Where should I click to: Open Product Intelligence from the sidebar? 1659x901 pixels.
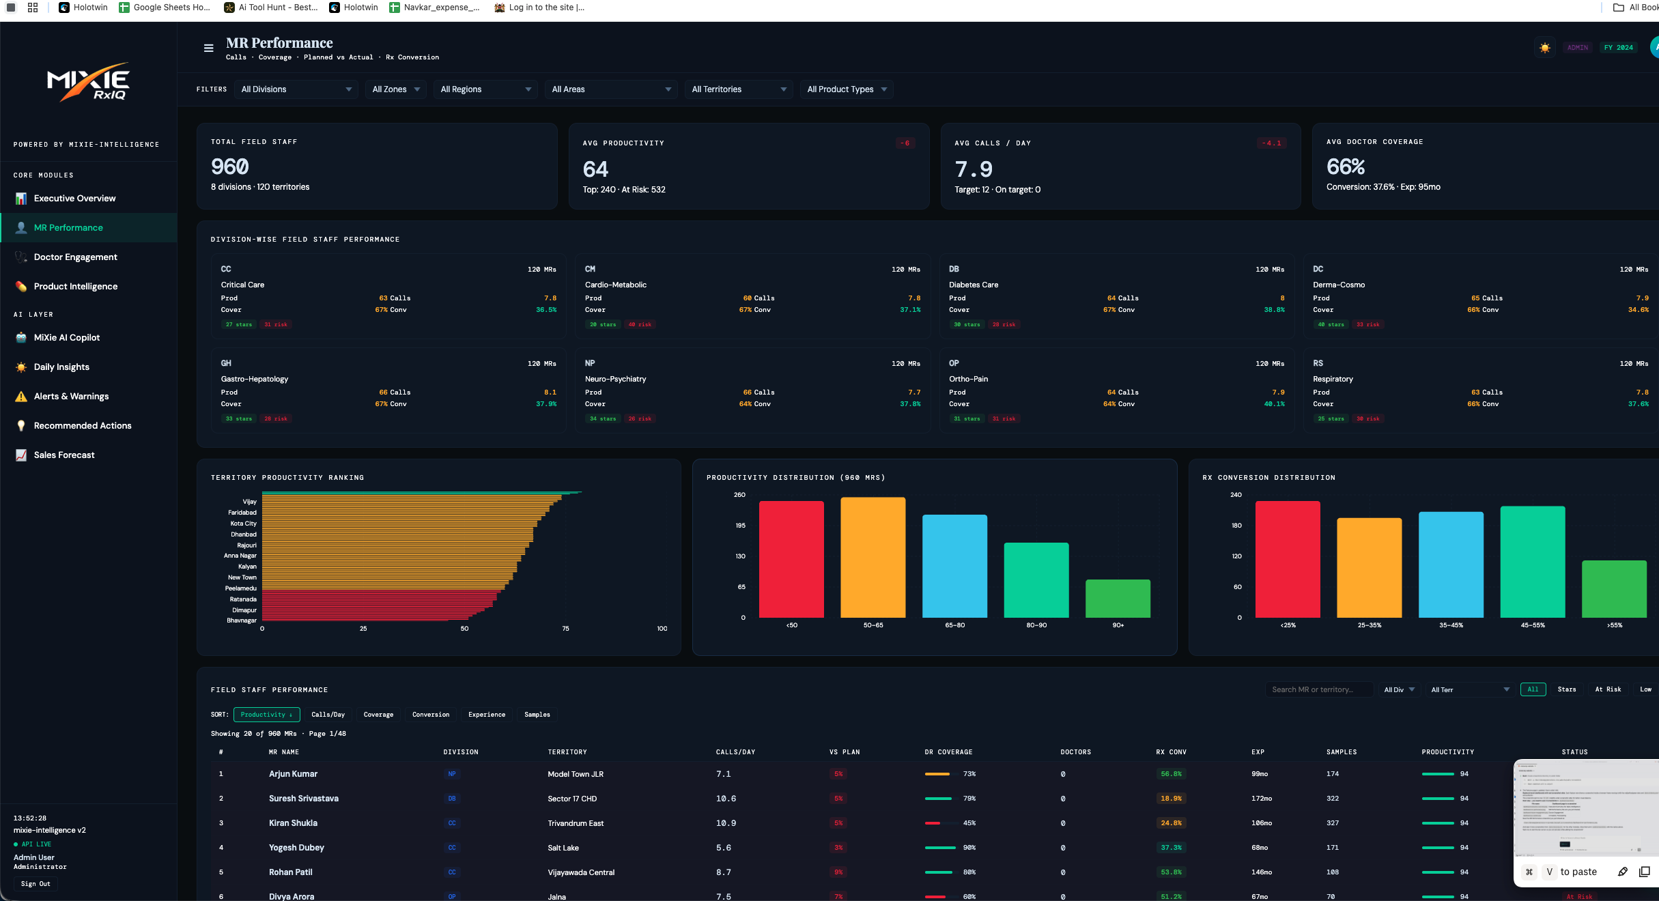pos(75,286)
